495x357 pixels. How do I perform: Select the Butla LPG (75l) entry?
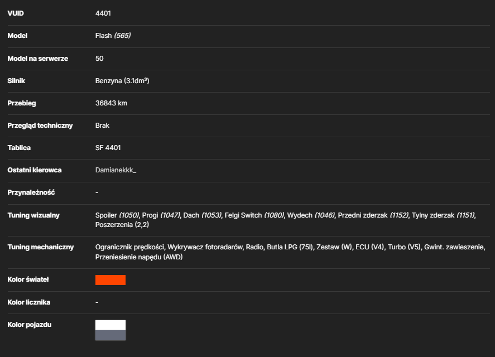(290, 247)
